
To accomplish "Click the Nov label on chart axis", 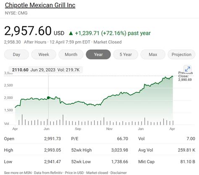I will pos(109,129).
